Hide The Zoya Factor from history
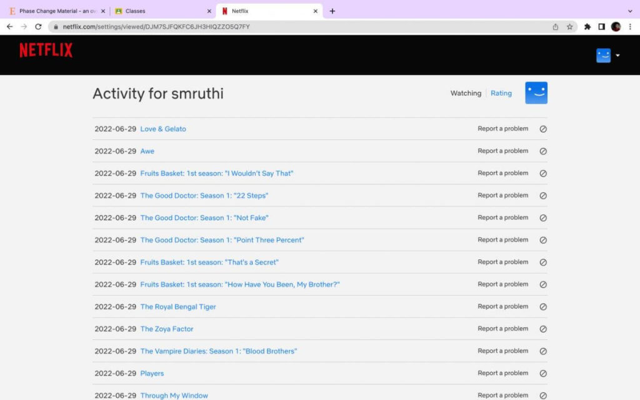The width and height of the screenshot is (640, 400). click(x=543, y=329)
